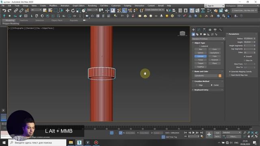Image resolution: width=260 pixels, height=146 pixels.
Task: Click the Redo arrow in the toolbar
Action: tap(9, 11)
